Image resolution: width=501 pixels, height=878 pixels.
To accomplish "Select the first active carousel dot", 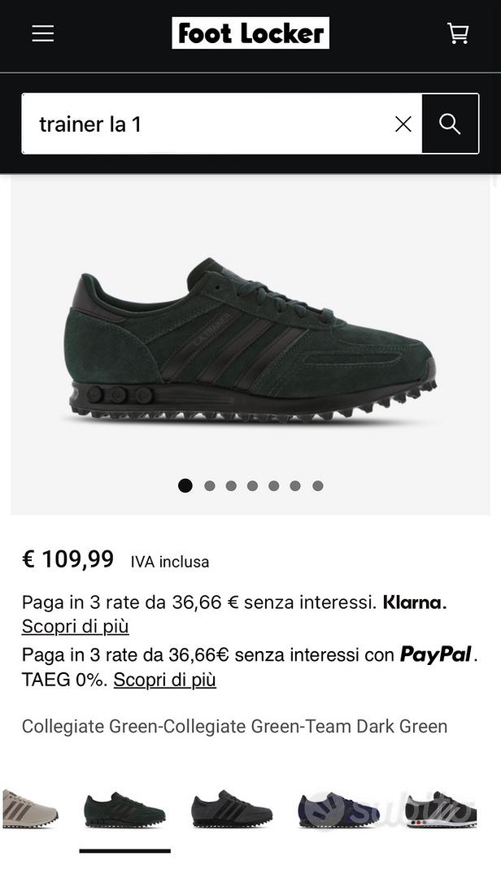I will pyautogui.click(x=185, y=485).
